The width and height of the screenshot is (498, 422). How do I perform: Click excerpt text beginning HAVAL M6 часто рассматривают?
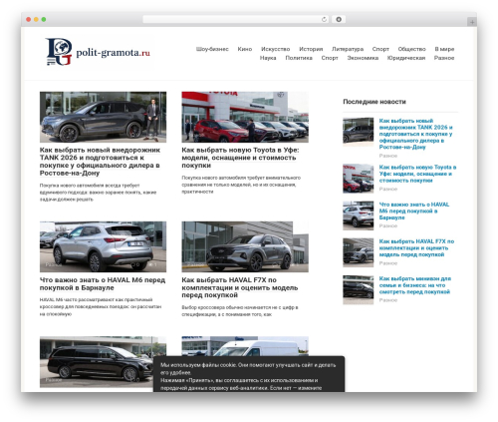coord(101,306)
